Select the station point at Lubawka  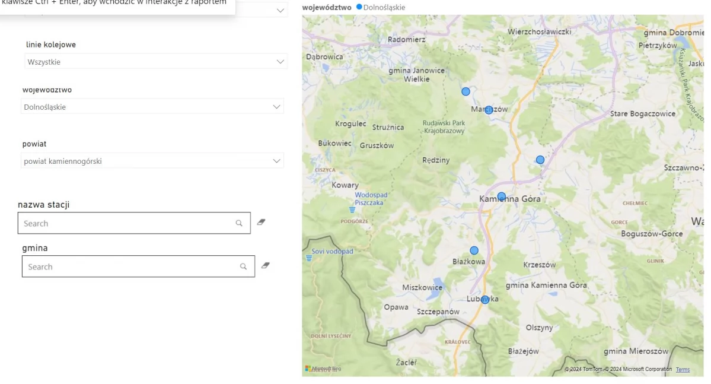(x=484, y=300)
